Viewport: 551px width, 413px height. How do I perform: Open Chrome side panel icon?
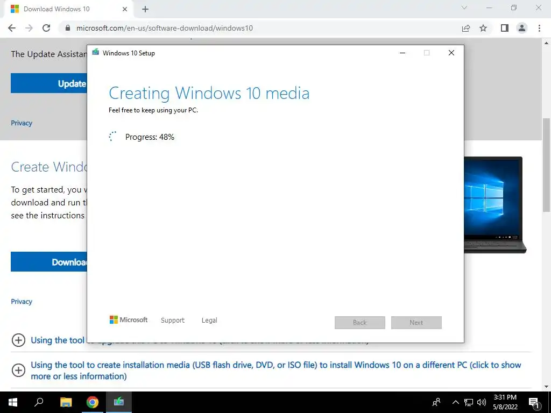[505, 28]
